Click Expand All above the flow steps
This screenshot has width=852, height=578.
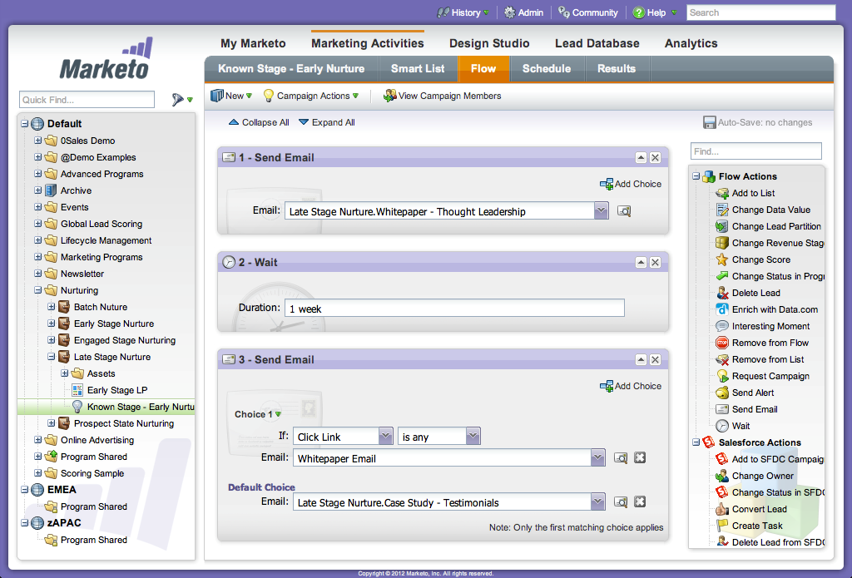click(332, 121)
